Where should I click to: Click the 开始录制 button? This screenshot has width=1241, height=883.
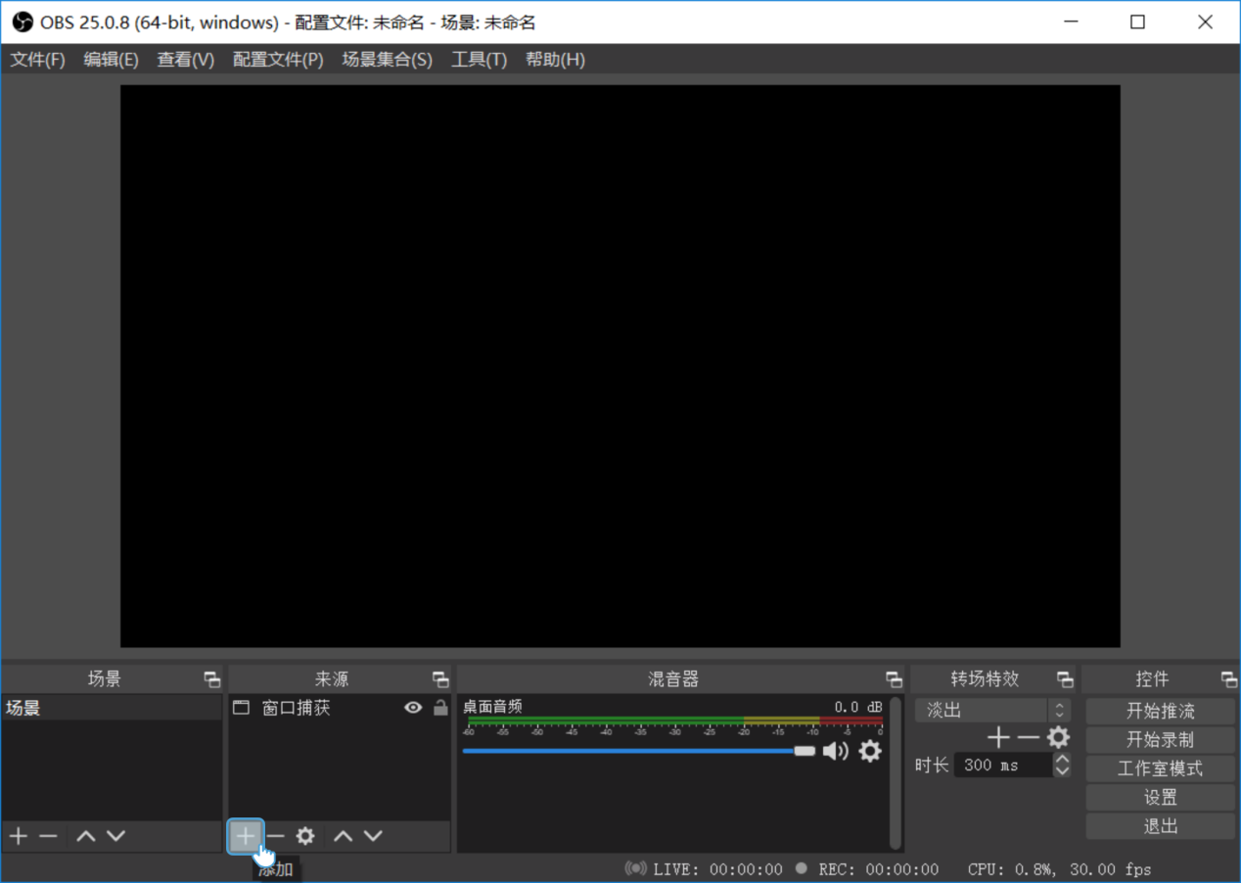[x=1160, y=740]
